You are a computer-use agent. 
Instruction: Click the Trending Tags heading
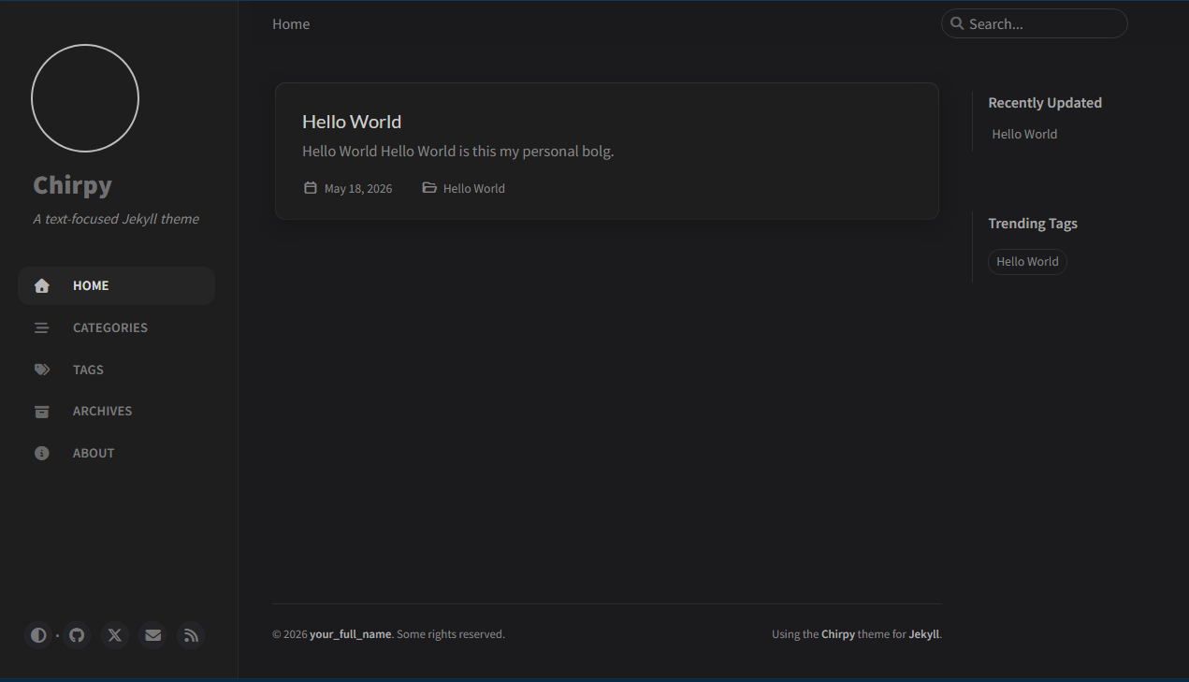point(1033,224)
